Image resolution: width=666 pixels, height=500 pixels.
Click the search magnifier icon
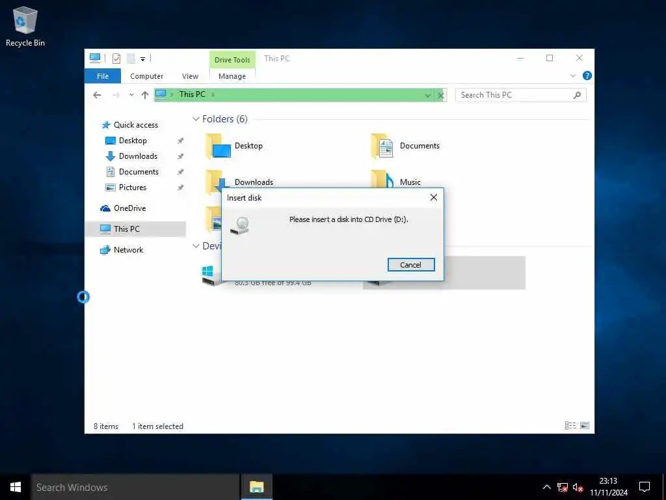(577, 95)
